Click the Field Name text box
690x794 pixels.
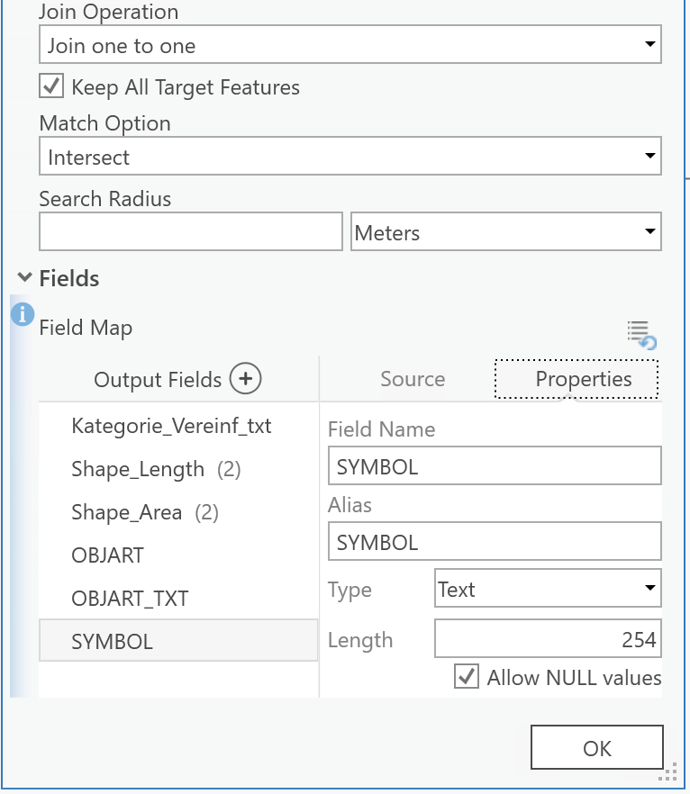pos(495,467)
